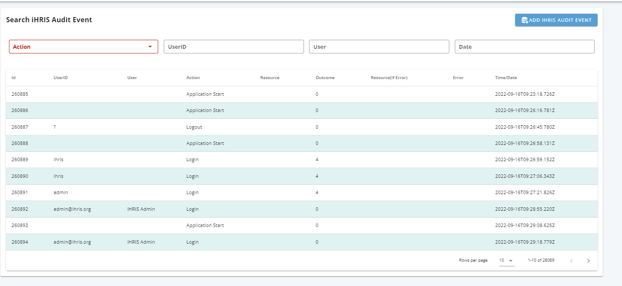Select audit event row 260894

coord(302,242)
